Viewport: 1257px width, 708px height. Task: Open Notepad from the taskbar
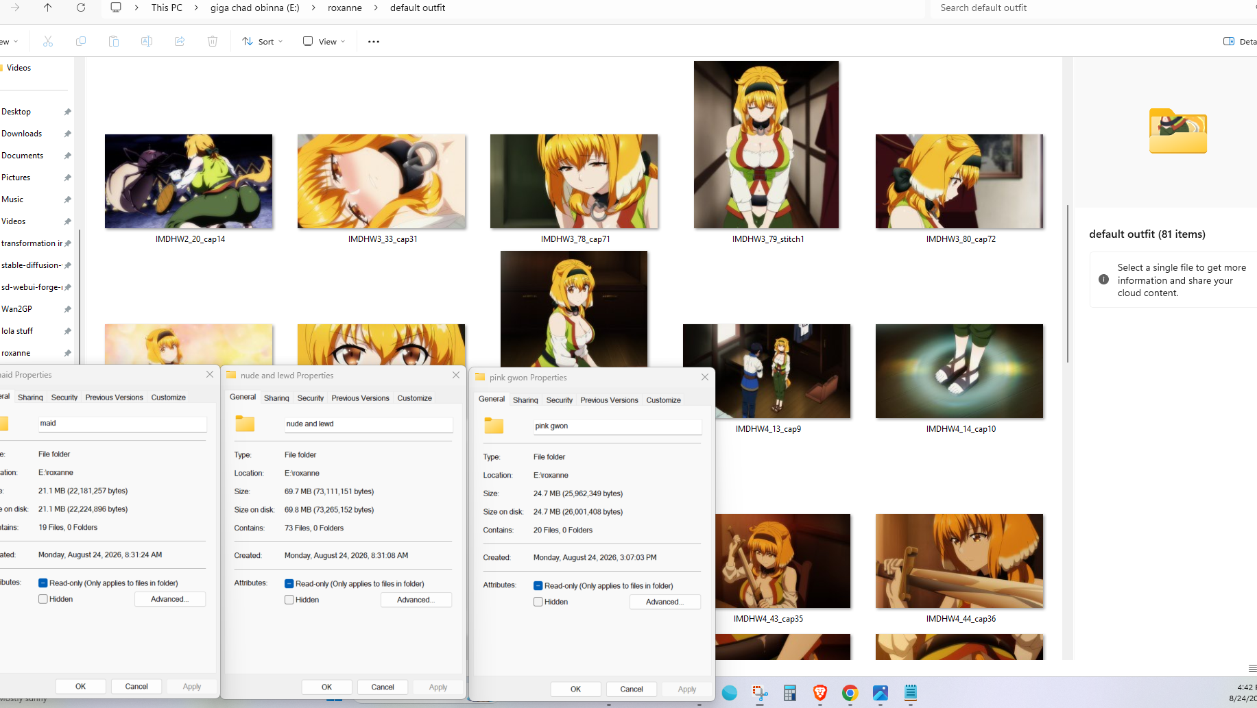pyautogui.click(x=911, y=693)
